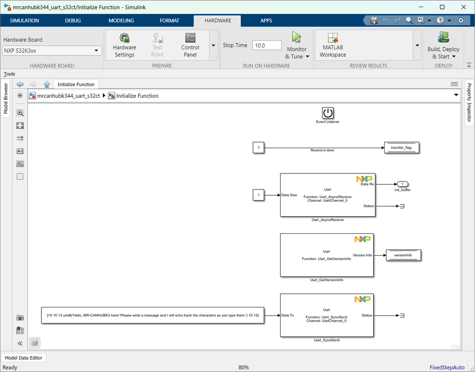Add annotation text tool icon
Screen dimensions: 475x372
click(20, 151)
